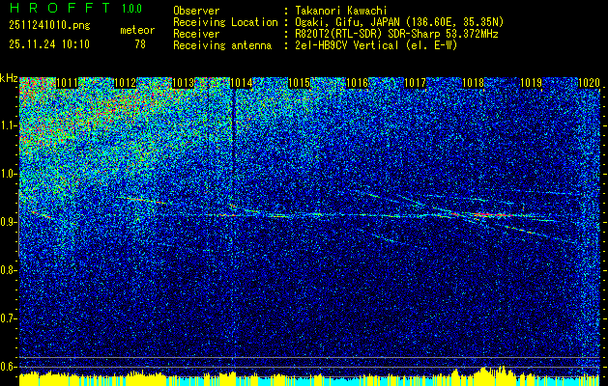Click the timestamp 25.11.24 10:10
Viewport: 608px width, 386px height.
click(x=49, y=43)
